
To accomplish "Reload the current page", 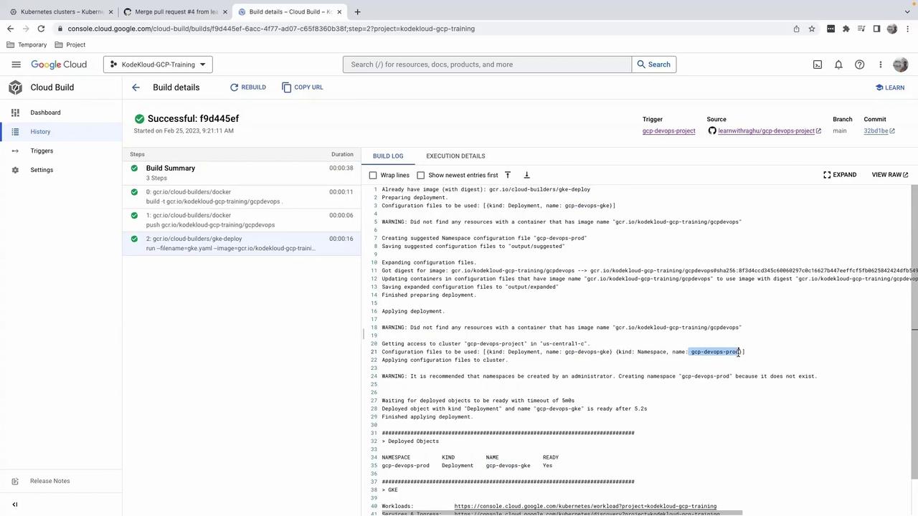I will point(42,29).
